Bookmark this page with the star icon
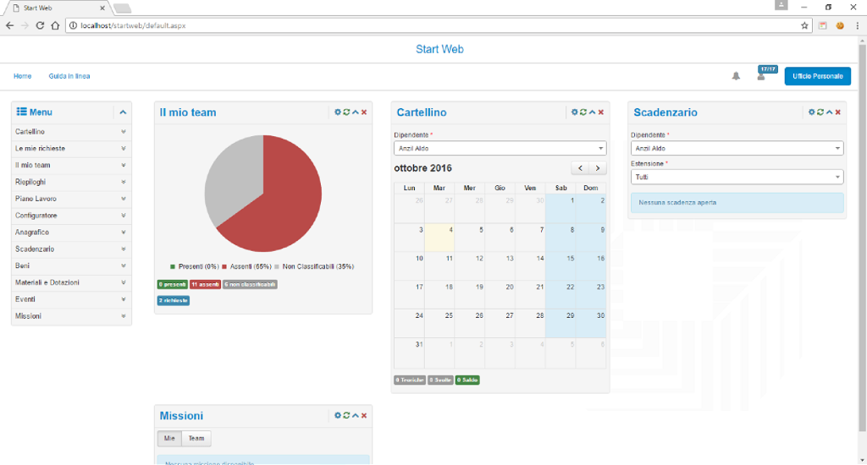867x465 pixels. [x=804, y=25]
